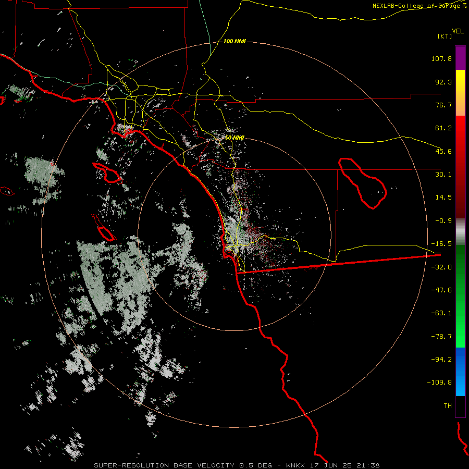Click the 50 NMI range ring label
This screenshot has width=469, height=469.
pyautogui.click(x=234, y=138)
